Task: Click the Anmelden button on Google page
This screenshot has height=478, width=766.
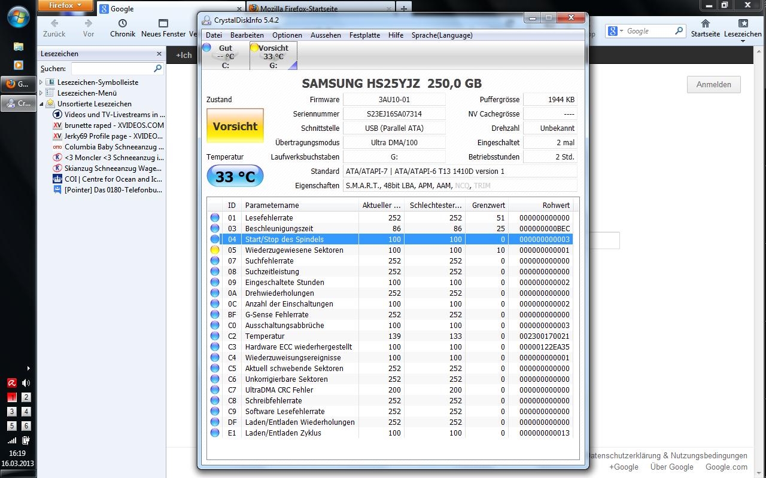Action: click(x=713, y=84)
